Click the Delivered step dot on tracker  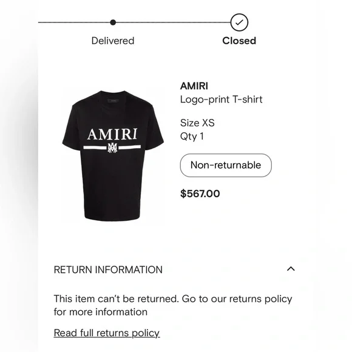coord(113,22)
